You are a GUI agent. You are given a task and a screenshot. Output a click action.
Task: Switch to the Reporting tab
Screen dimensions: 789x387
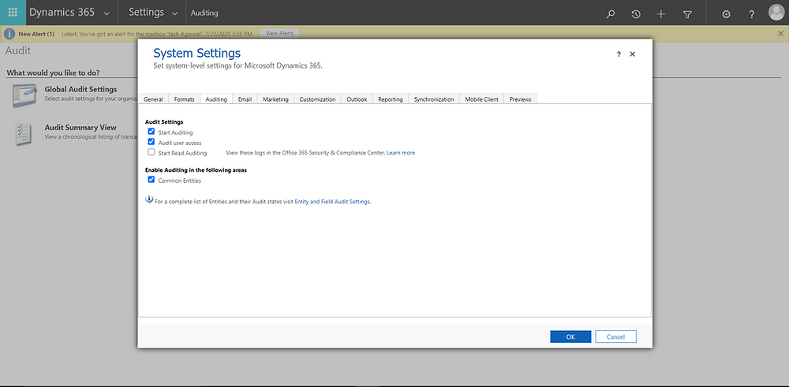coord(391,99)
